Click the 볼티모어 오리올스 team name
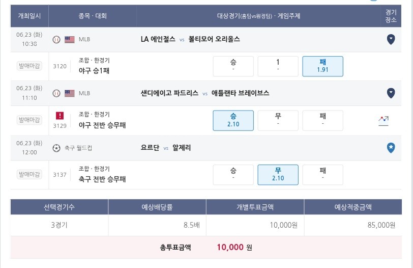The height and width of the screenshot is (268, 413). click(x=214, y=39)
